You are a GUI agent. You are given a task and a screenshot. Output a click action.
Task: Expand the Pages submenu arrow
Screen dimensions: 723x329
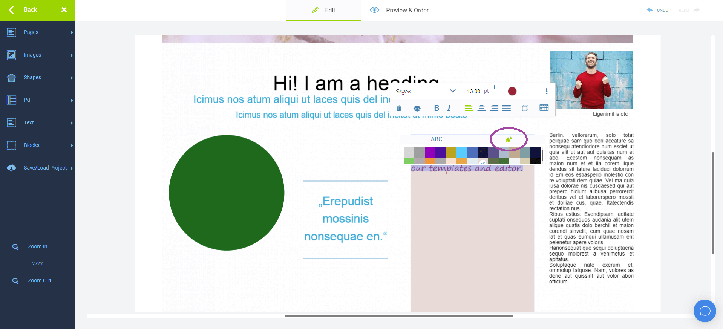point(72,33)
